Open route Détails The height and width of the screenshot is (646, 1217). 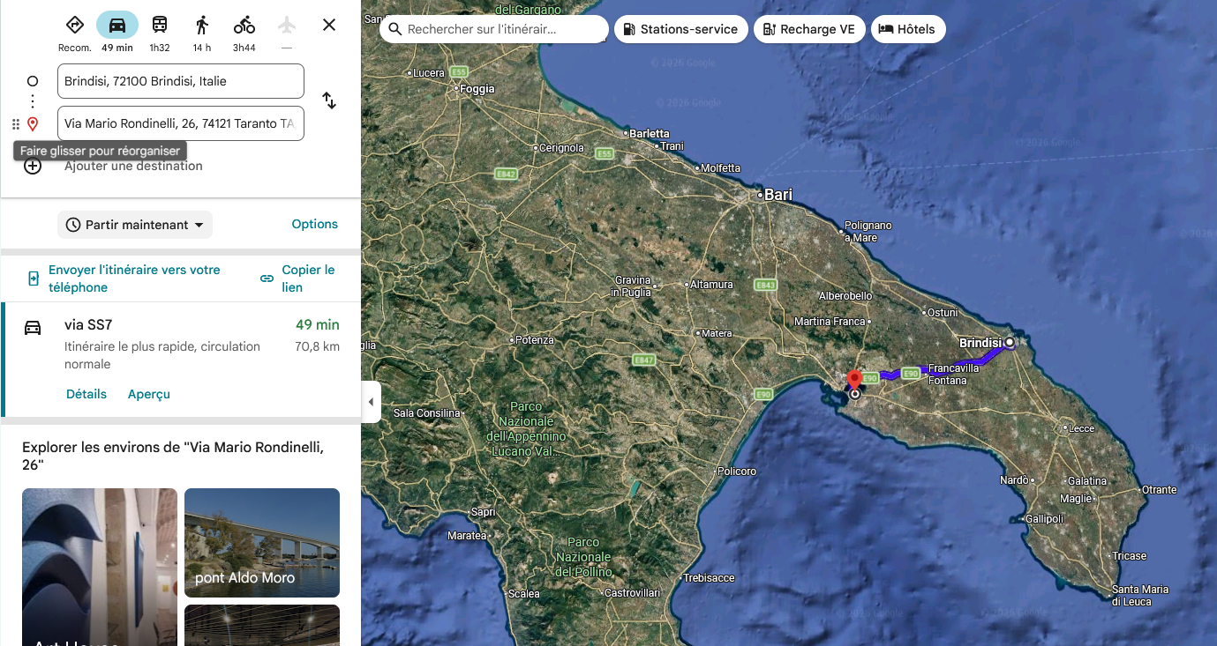pos(86,394)
